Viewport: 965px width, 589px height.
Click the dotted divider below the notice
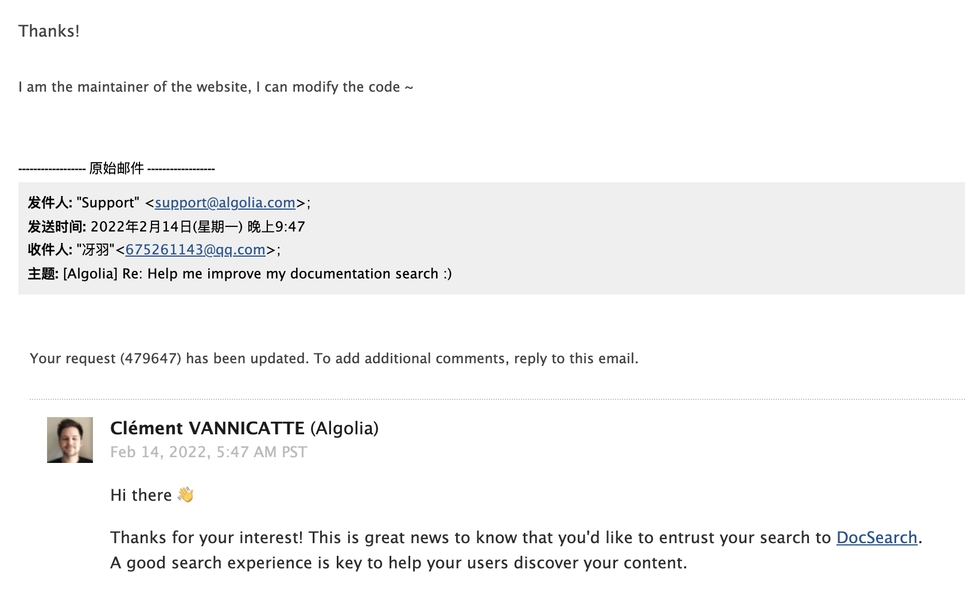(x=497, y=399)
